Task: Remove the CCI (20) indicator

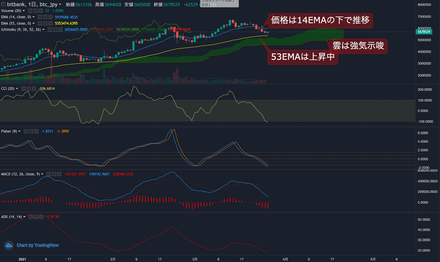Action: tap(34, 88)
